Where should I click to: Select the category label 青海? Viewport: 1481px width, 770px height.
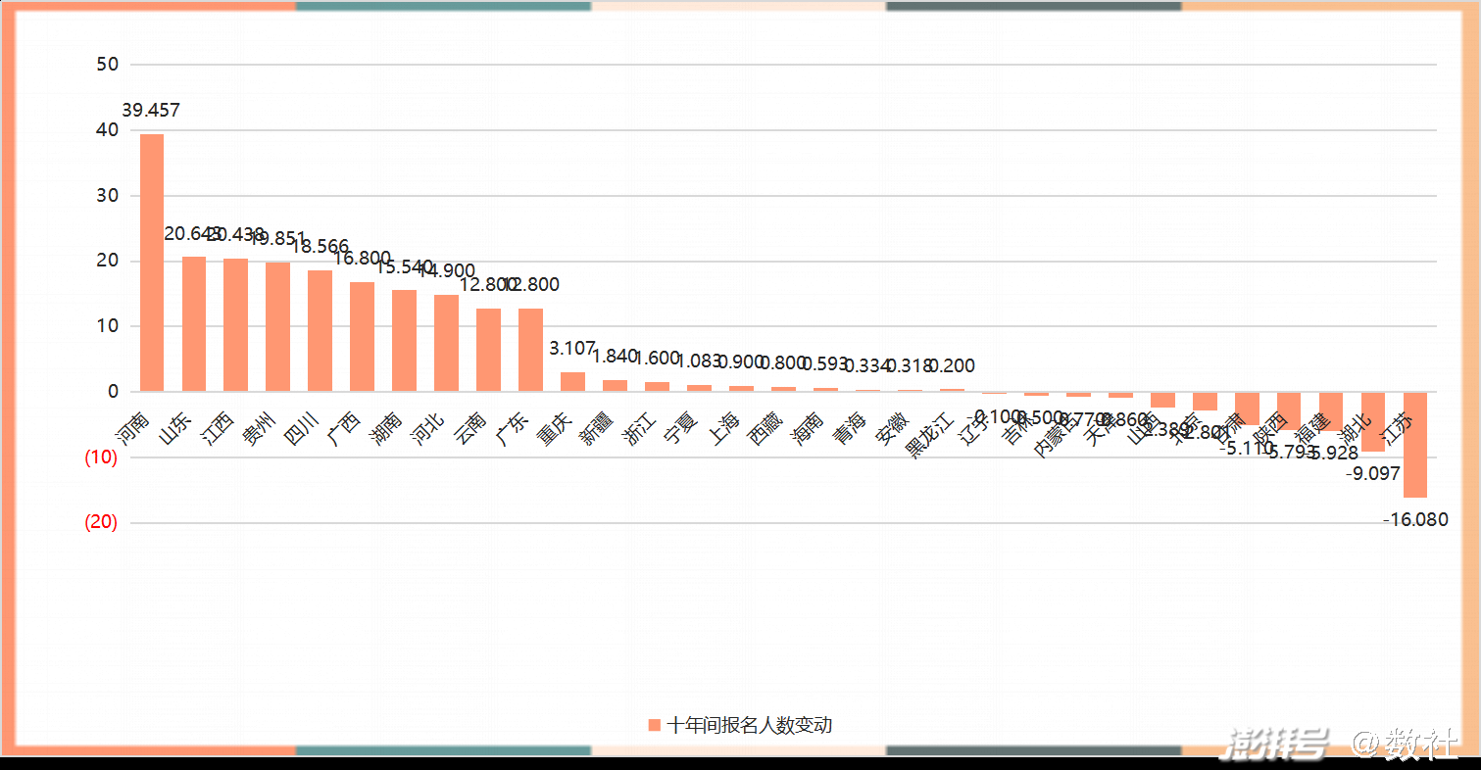click(848, 430)
